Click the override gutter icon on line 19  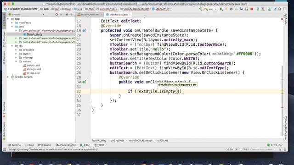pyautogui.click(x=84, y=31)
